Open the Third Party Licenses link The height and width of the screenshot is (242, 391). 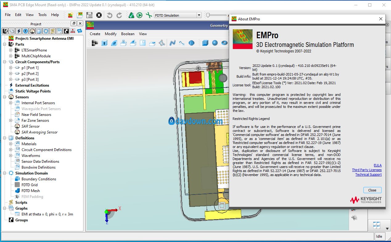[x=367, y=170]
